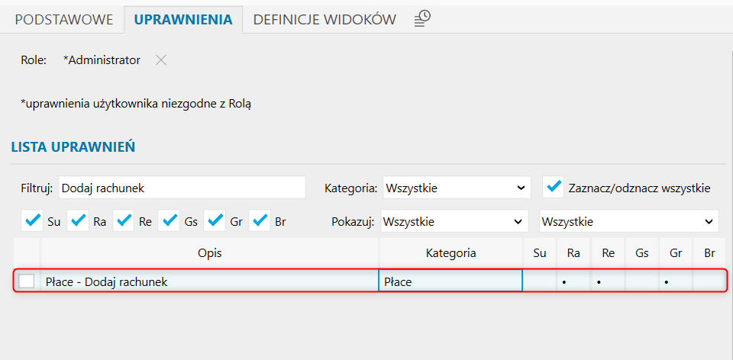Open the history list icon tab

point(422,19)
